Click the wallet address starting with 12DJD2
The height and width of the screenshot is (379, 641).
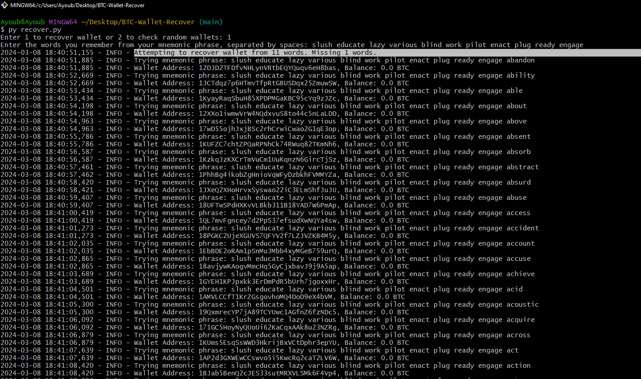(268, 68)
